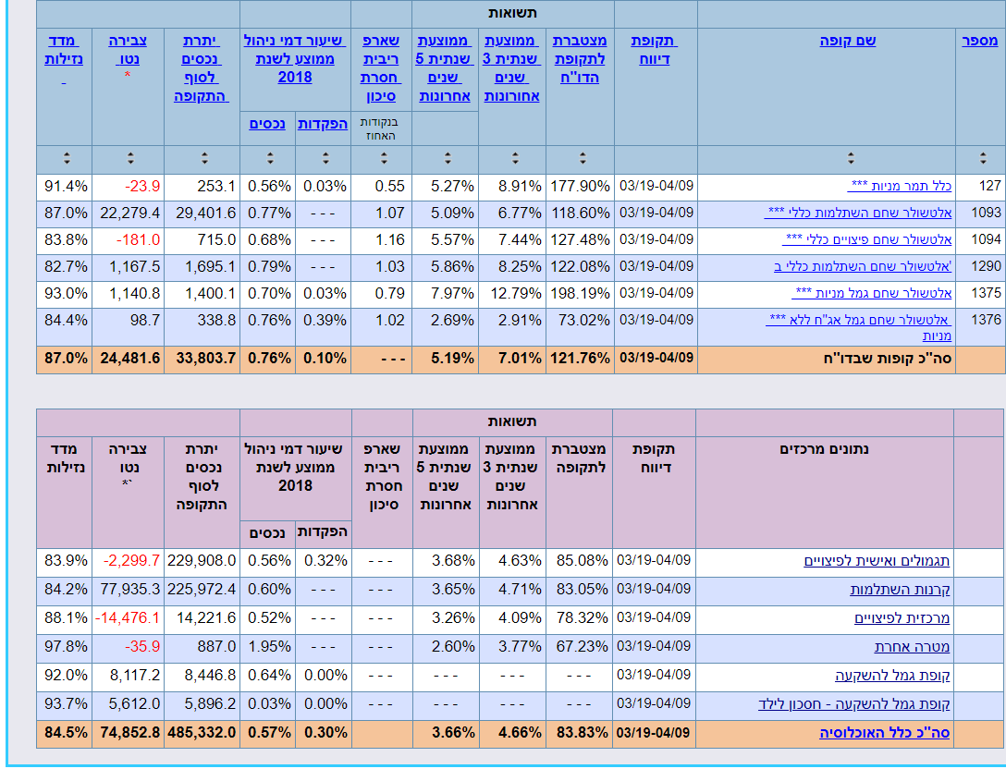Click מצטברת לתקופת הדו"ח header link
Image resolution: width=1006 pixels, height=769 pixels.
click(580, 59)
